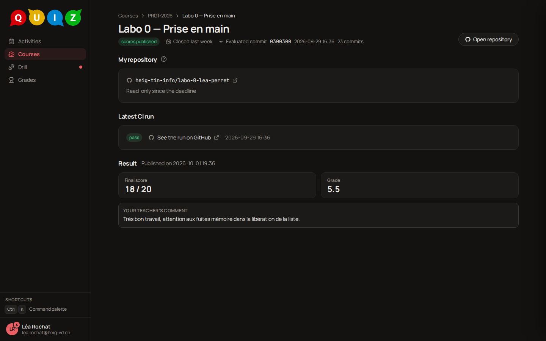
Task: Open the Drill section
Action: (x=45, y=67)
